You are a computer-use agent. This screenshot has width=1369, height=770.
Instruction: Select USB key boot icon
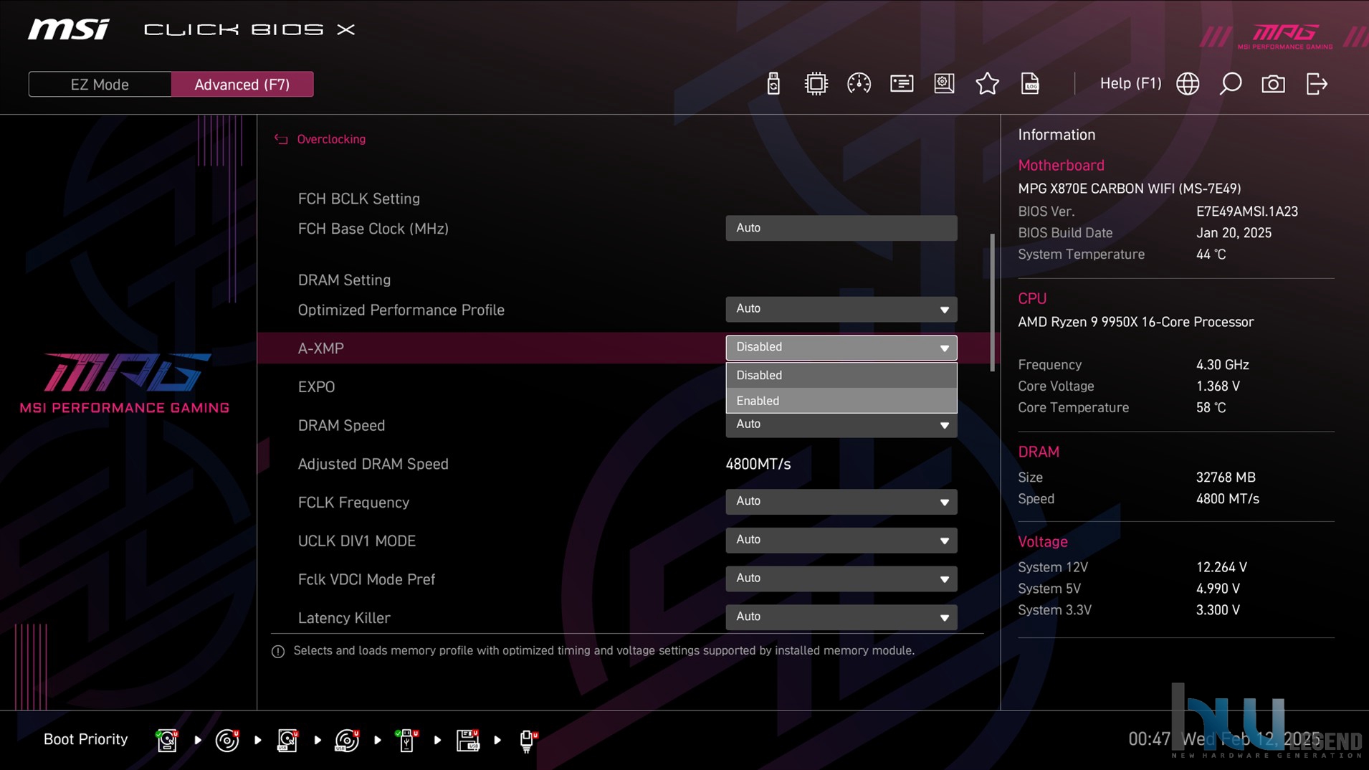click(407, 740)
